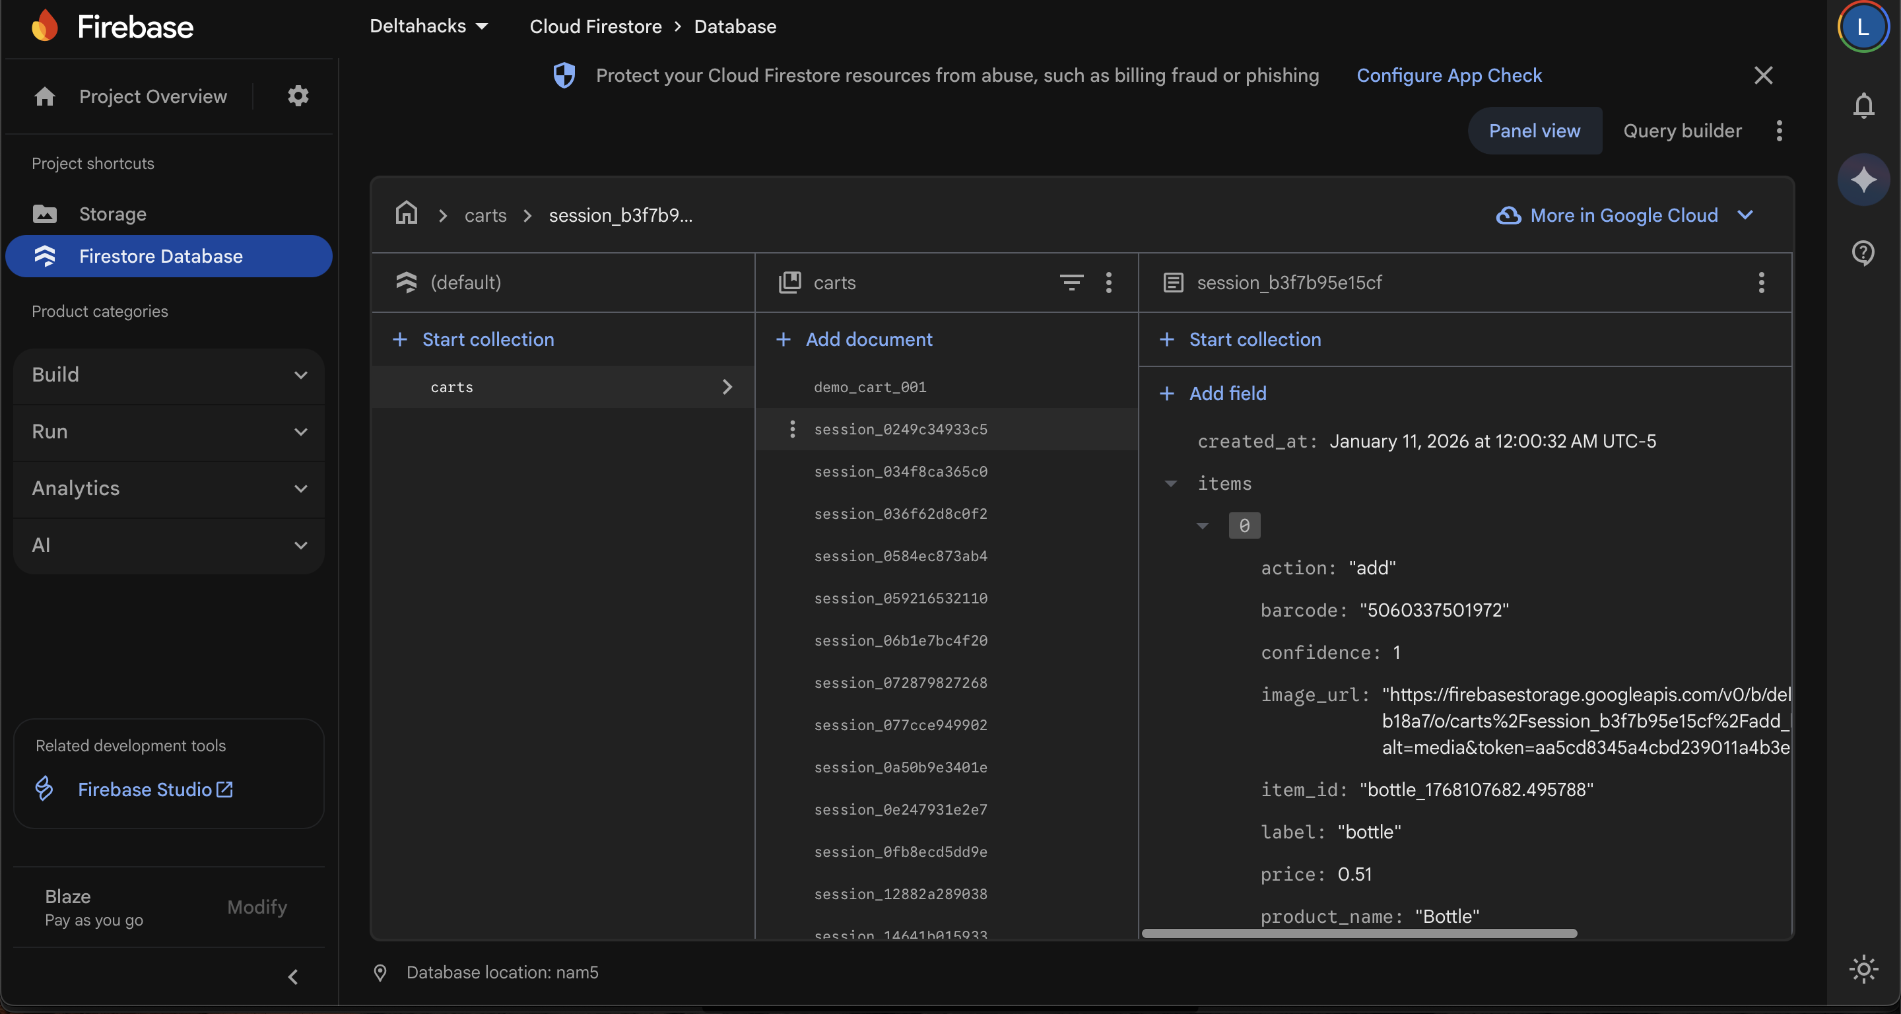Expand the Build category

(169, 375)
